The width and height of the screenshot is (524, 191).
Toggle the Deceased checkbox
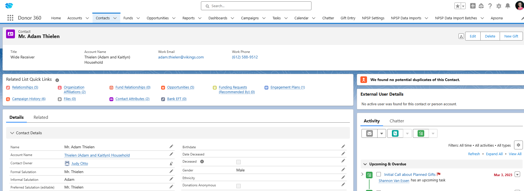point(239,162)
